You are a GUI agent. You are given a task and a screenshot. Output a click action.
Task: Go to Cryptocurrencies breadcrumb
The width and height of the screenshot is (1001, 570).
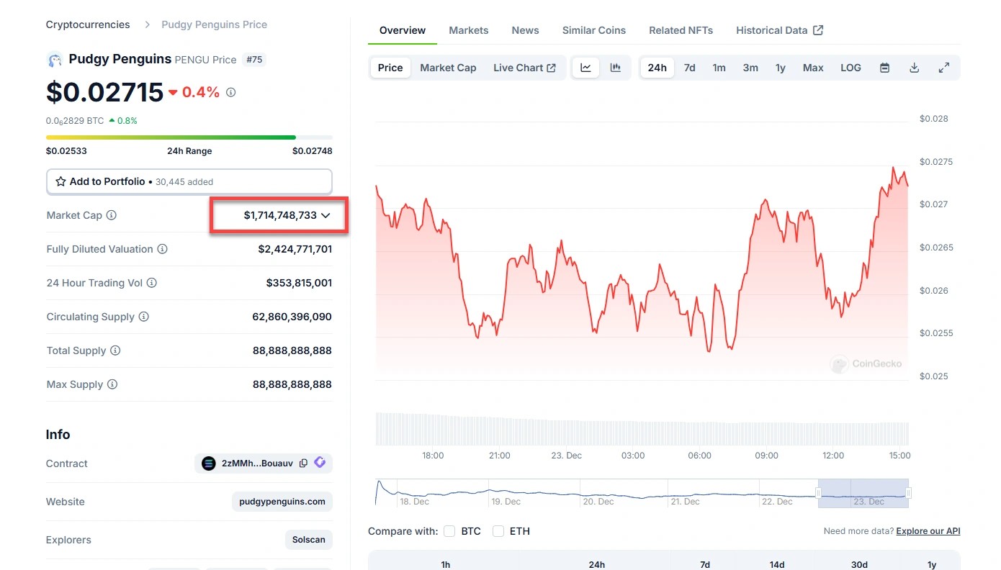click(88, 24)
